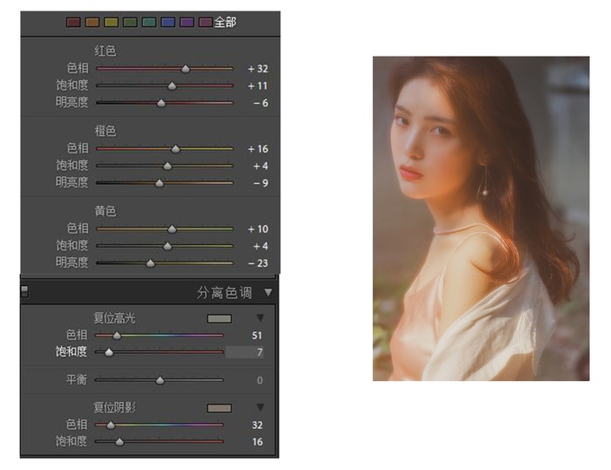Click the 橙色 section heading
The image size is (611, 470).
click(x=106, y=131)
